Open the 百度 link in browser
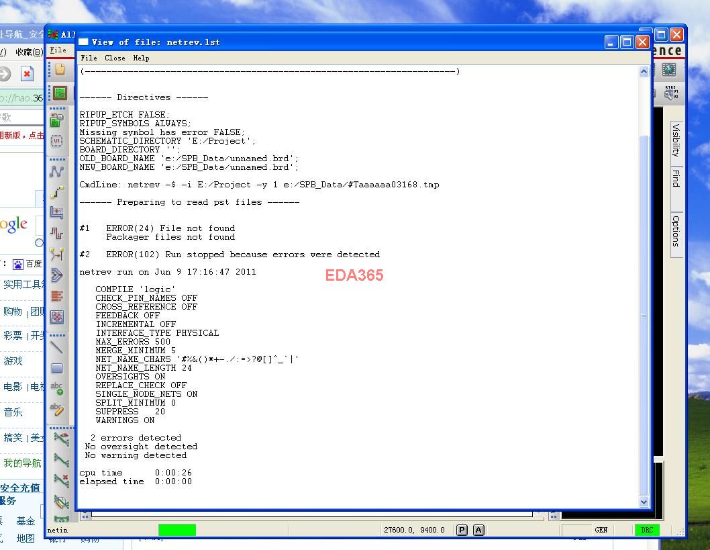Screen dimensions: 710x550 coord(34,264)
